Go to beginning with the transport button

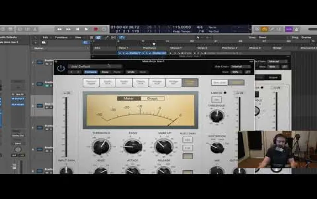77,29
